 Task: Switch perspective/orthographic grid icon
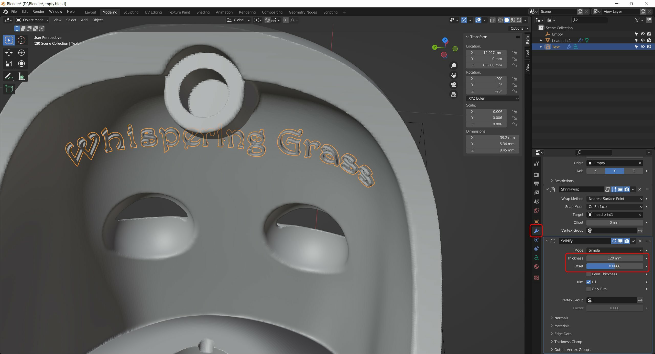coord(454,95)
